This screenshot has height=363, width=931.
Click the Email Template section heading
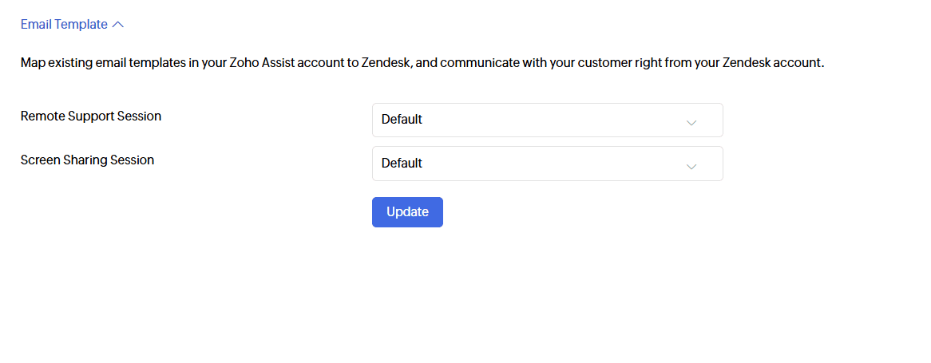tap(64, 25)
